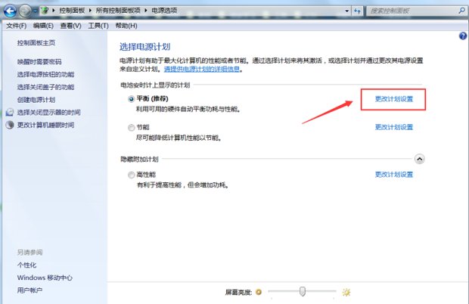This screenshot has height=304, width=469.
Task: Open the recent pages dropdown beside the forward arrow
Action: click(x=36, y=11)
